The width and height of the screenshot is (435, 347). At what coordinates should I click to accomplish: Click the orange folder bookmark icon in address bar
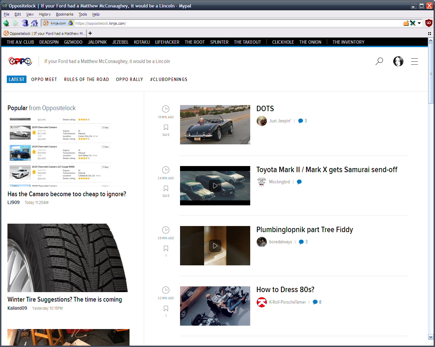tap(406, 23)
